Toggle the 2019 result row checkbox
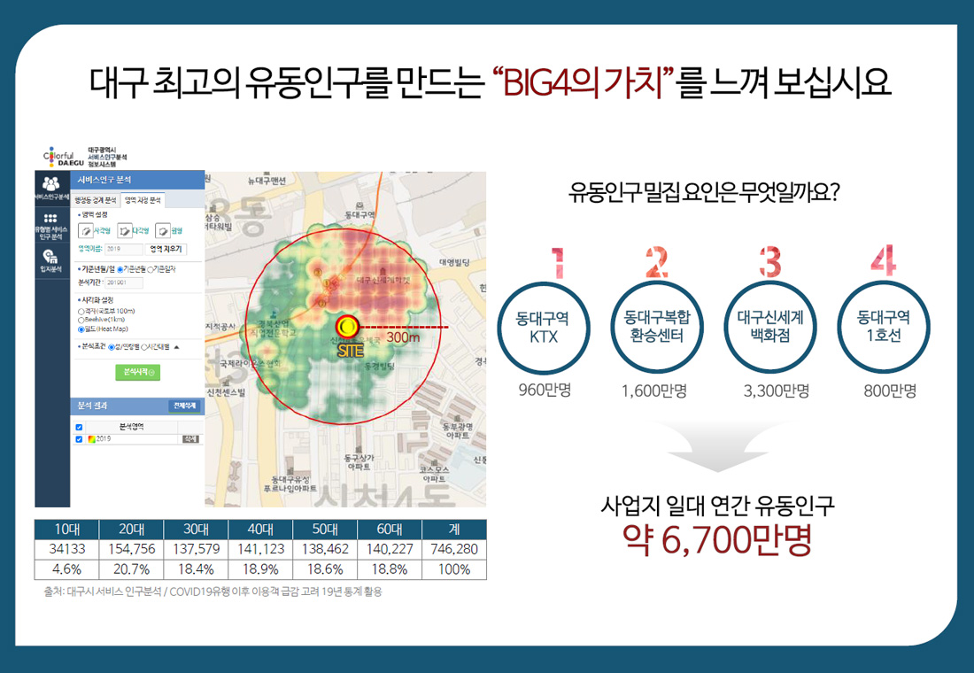 (79, 439)
